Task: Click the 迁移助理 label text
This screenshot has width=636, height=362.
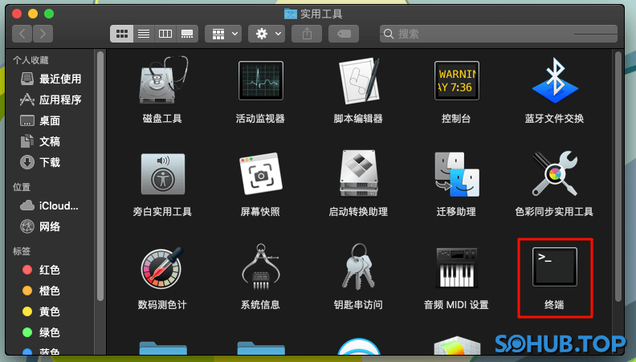Action: pos(456,212)
